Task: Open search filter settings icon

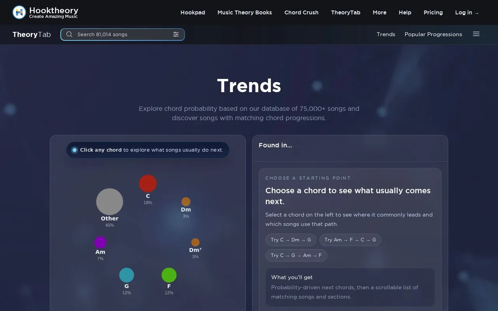Action: 176,34
